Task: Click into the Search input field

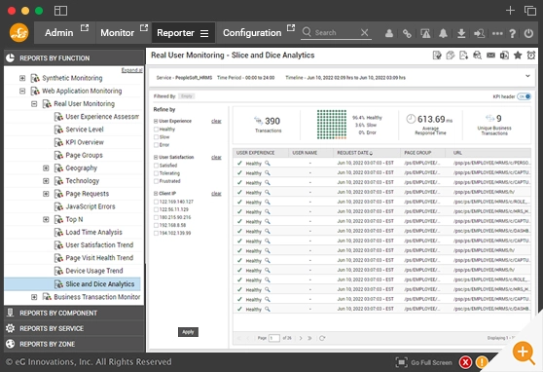Action: (x=335, y=32)
